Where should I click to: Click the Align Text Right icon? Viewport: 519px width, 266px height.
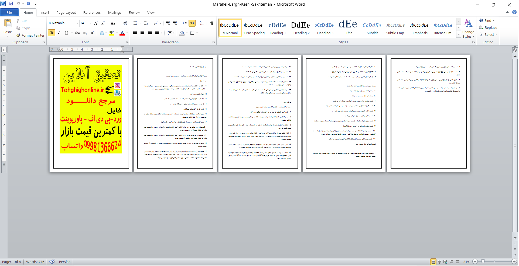(x=150, y=33)
